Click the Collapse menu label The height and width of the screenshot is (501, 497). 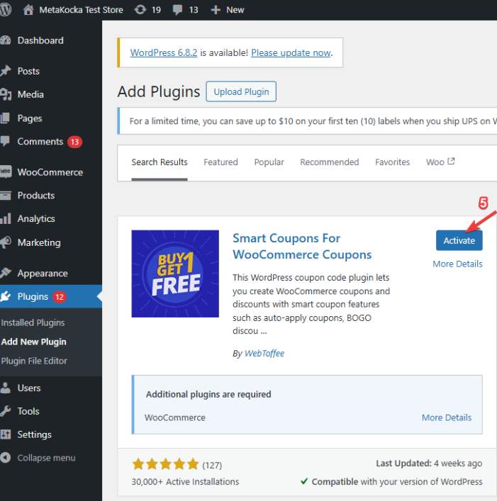pos(46,458)
